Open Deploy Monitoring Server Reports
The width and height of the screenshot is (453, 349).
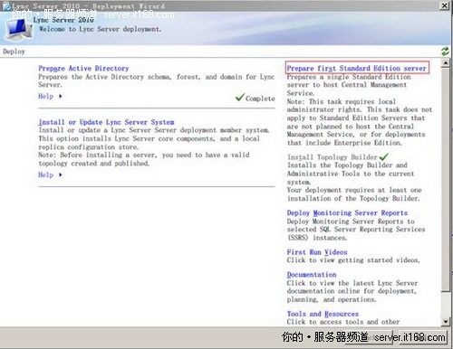(347, 212)
